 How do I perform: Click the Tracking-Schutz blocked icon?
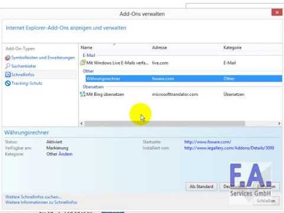8,83
